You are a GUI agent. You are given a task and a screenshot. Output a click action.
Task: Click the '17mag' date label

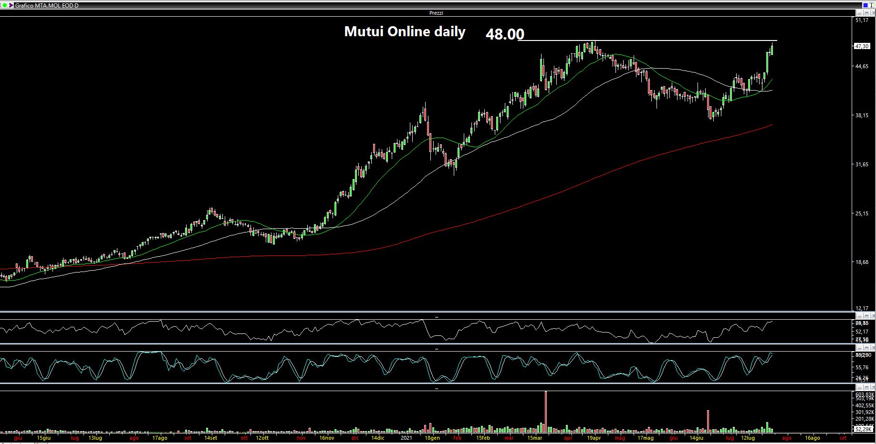pyautogui.click(x=646, y=438)
